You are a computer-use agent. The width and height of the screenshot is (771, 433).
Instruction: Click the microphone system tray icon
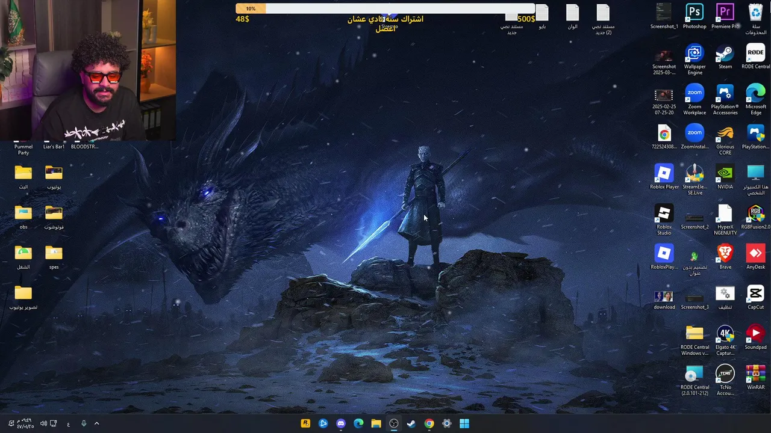pos(84,423)
